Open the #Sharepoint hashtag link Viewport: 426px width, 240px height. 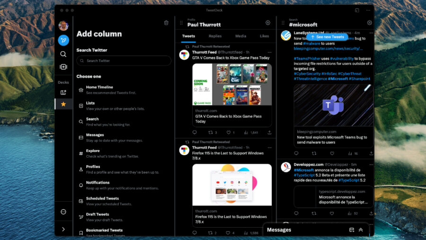[x=359, y=79]
